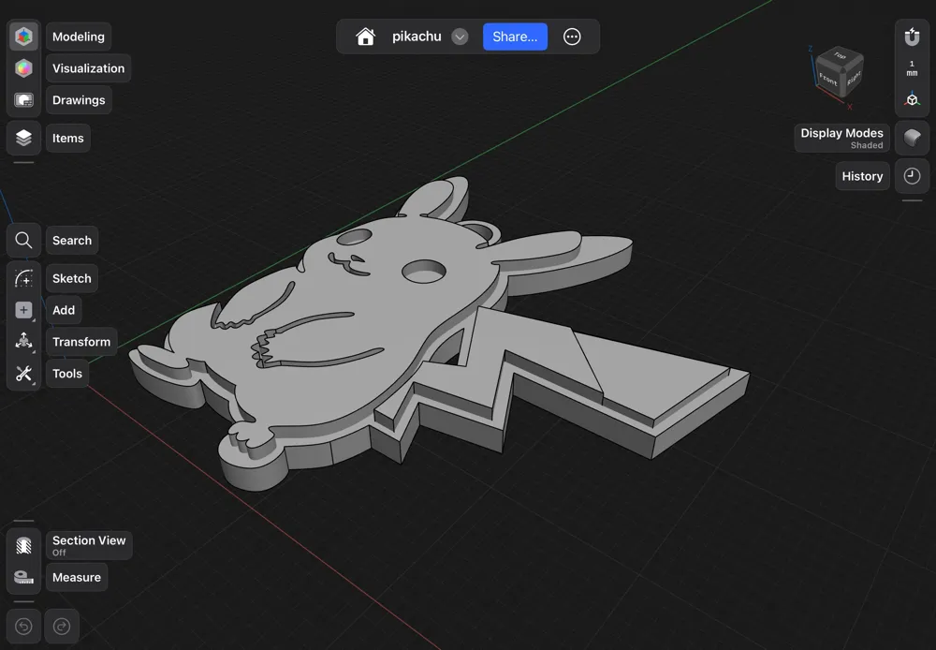
Task: Click the Drawings panel icon
Action: pos(23,100)
